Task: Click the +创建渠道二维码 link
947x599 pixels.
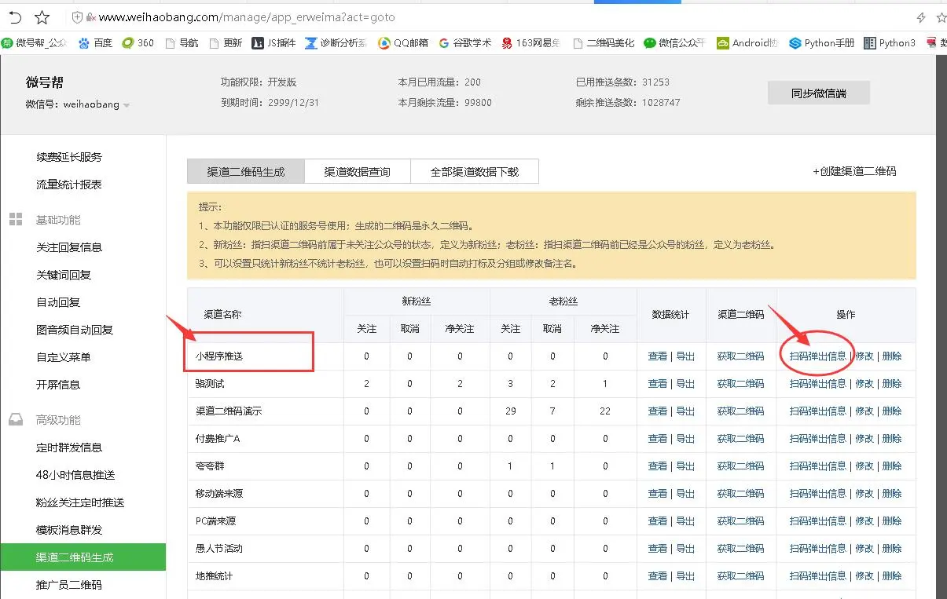Action: click(x=854, y=171)
